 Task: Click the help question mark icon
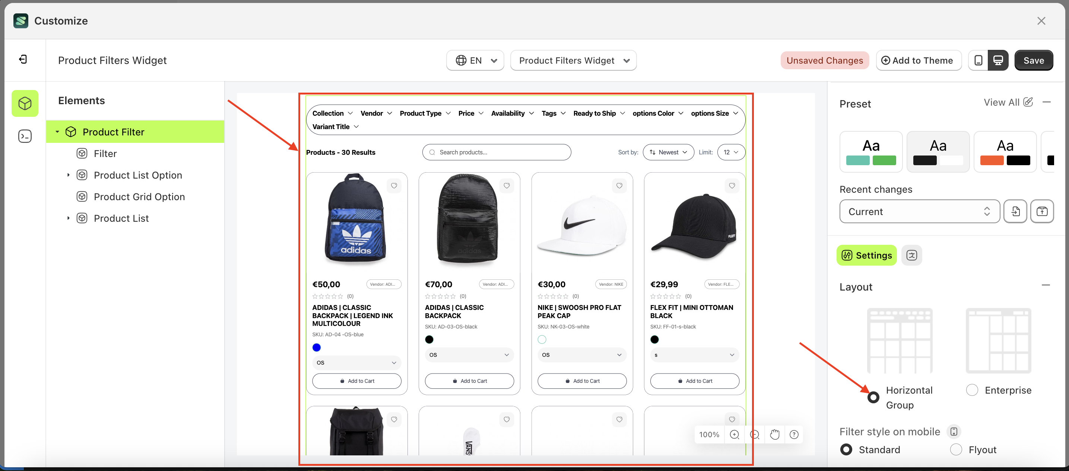(x=794, y=435)
